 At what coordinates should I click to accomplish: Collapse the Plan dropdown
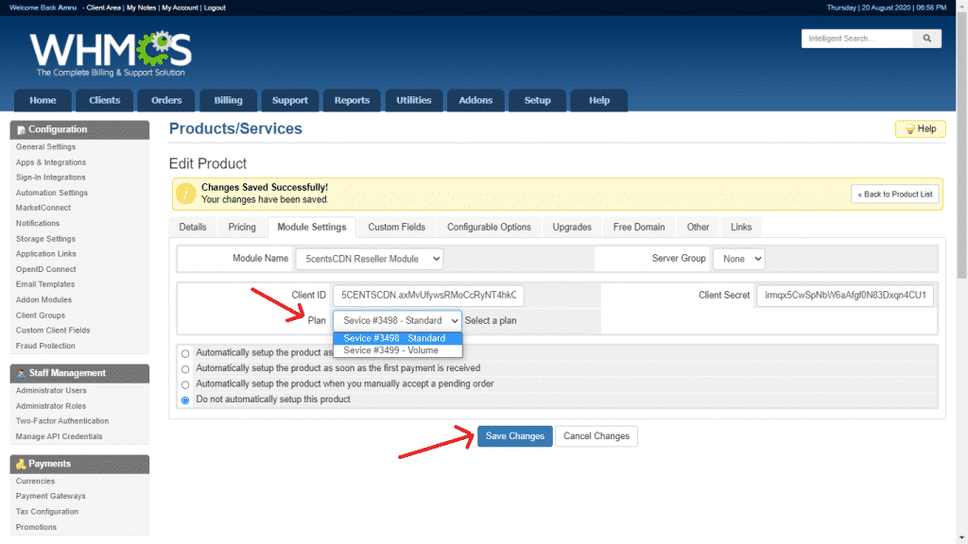[398, 321]
